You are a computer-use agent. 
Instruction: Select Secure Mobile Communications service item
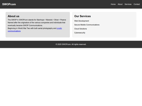tap(87, 25)
